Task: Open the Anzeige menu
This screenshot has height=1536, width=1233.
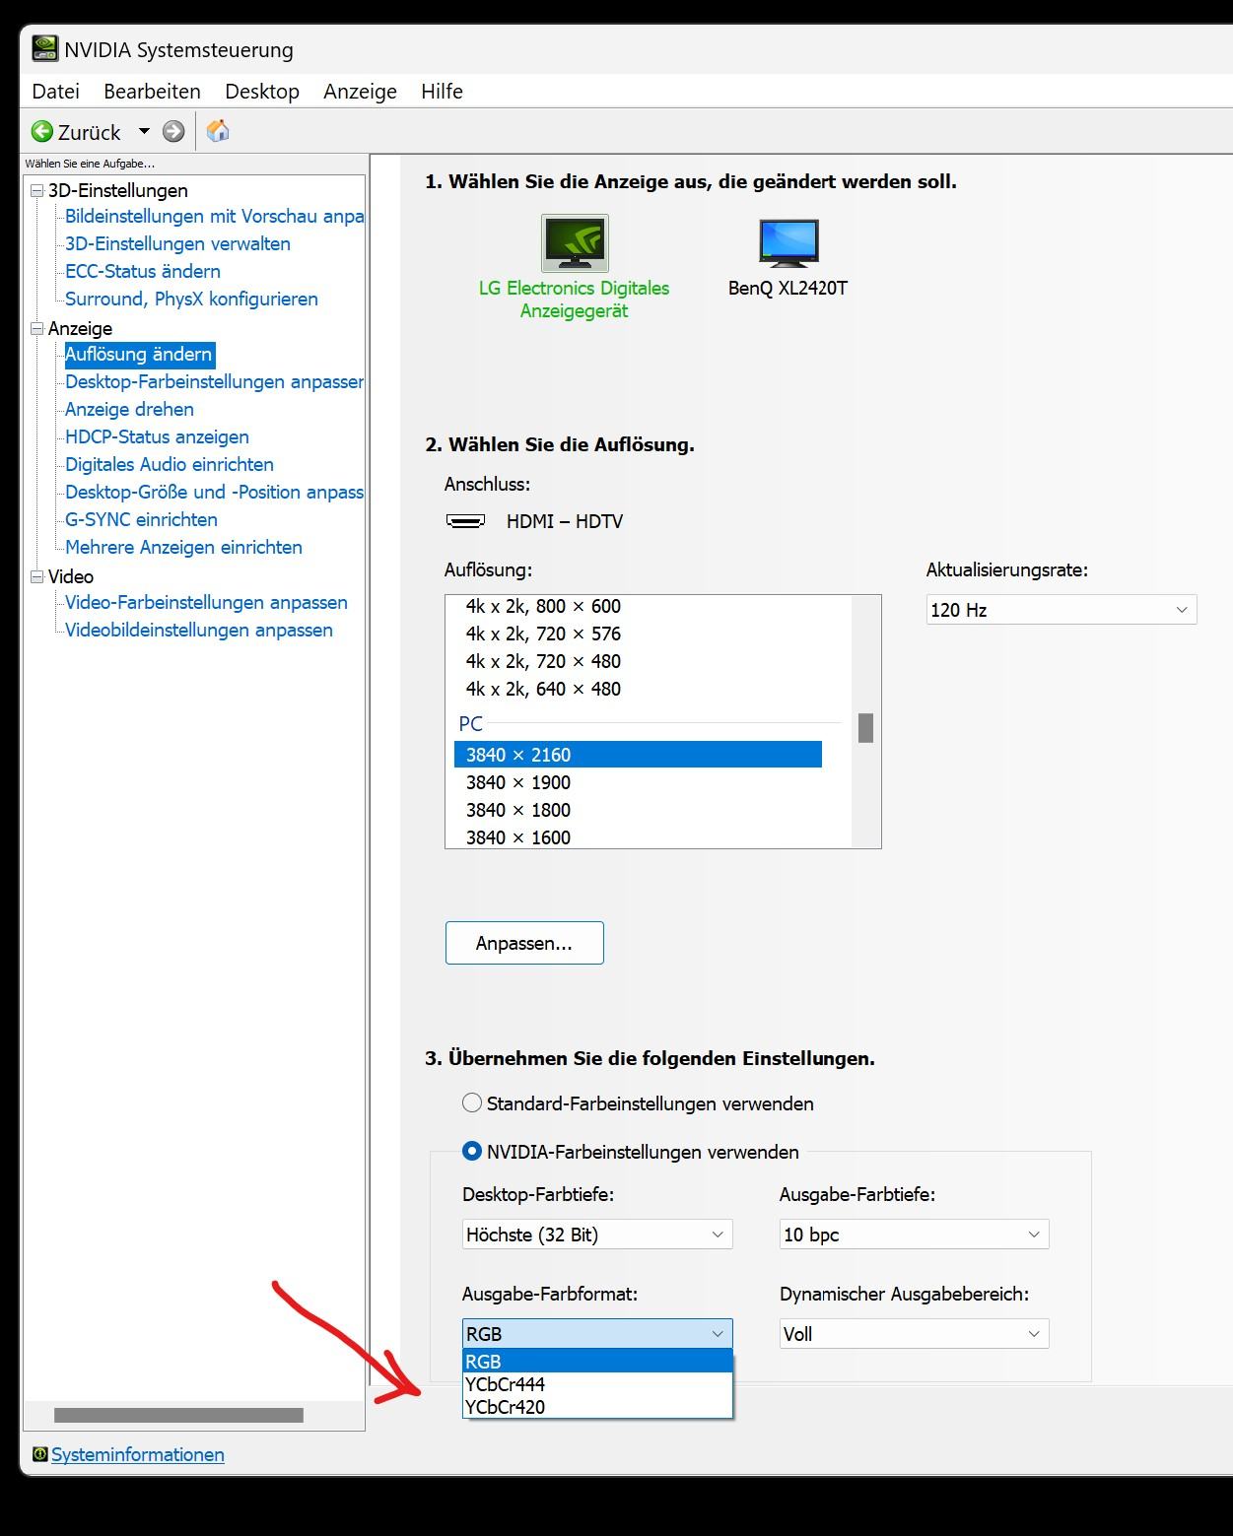Action: [x=360, y=92]
